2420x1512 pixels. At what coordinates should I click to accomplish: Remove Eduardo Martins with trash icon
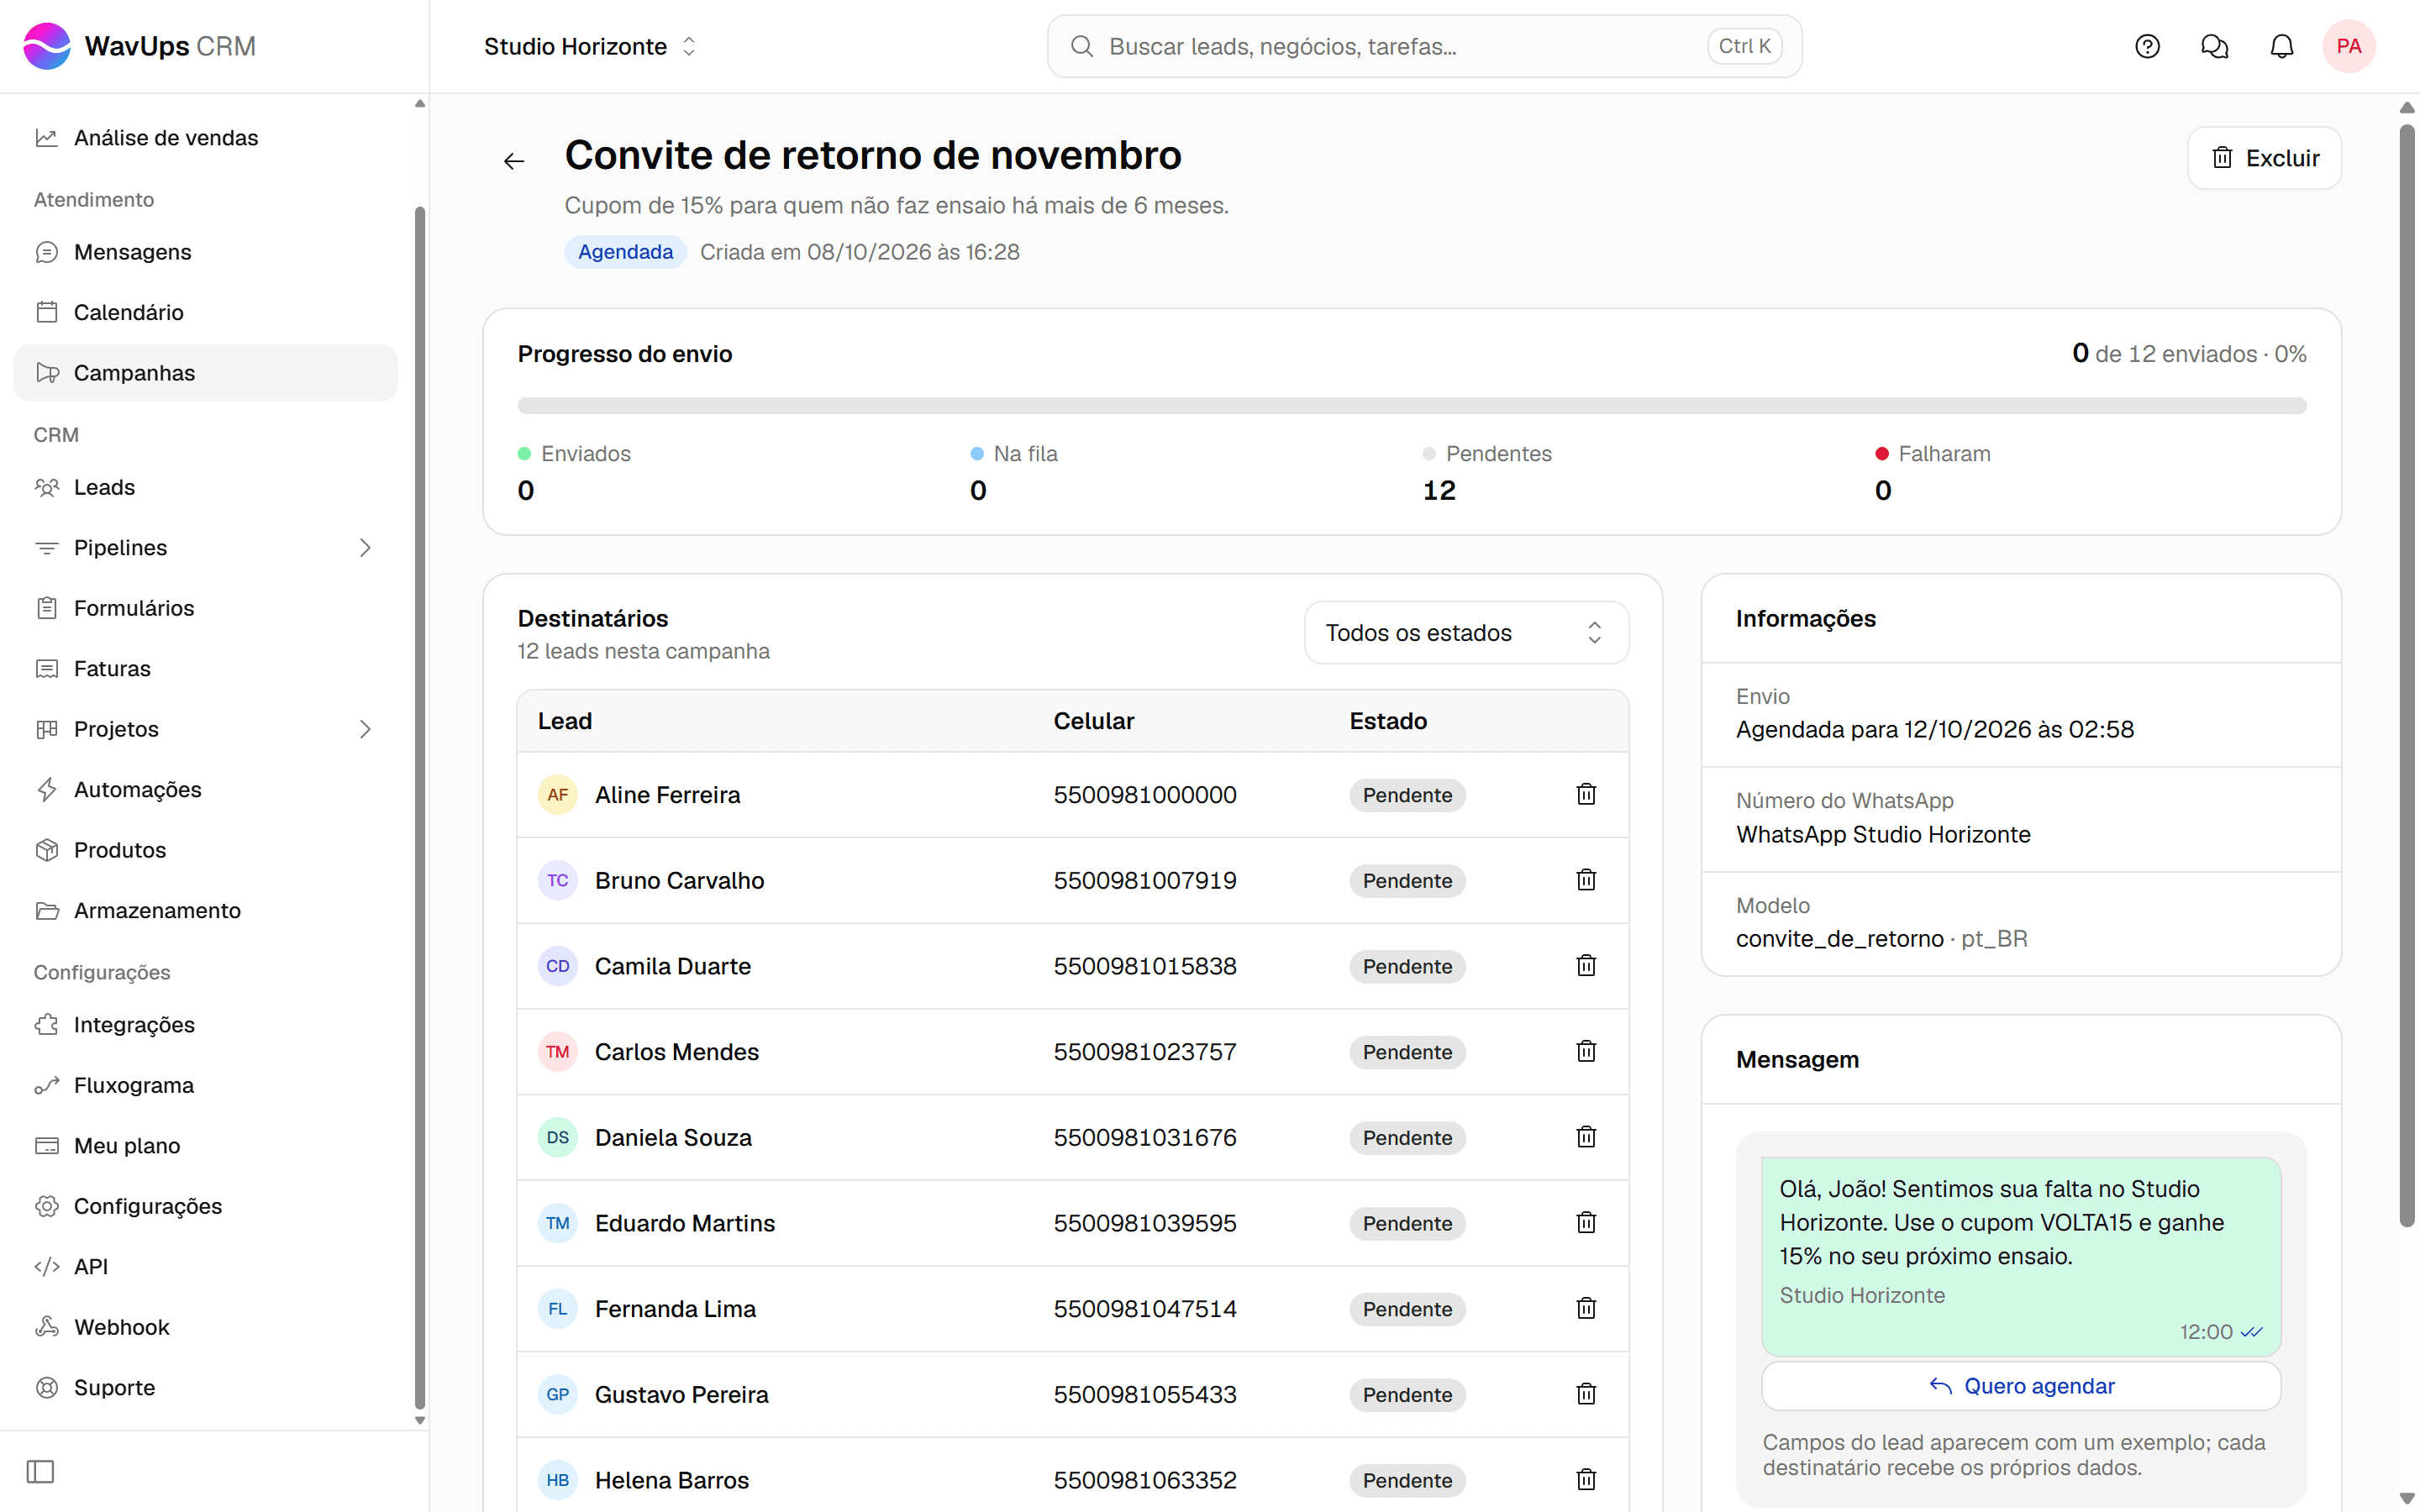coord(1586,1223)
